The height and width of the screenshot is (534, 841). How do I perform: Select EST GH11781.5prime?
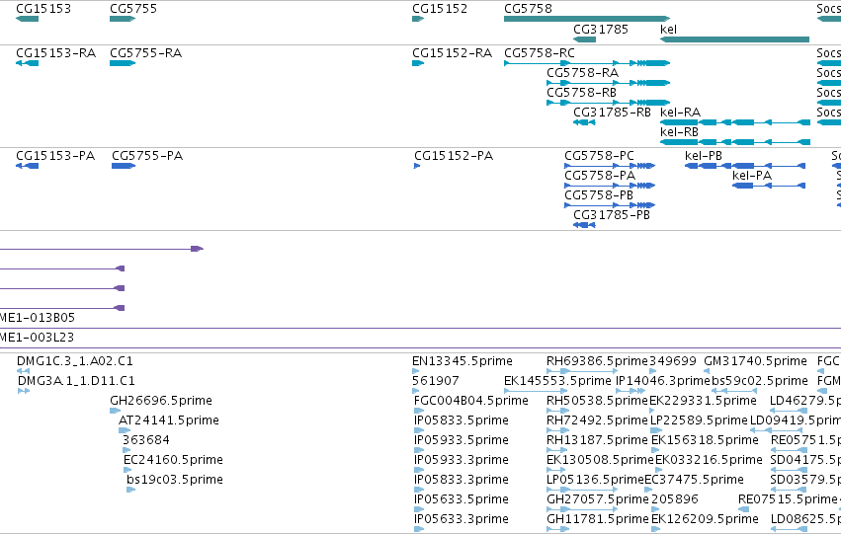coord(557,529)
